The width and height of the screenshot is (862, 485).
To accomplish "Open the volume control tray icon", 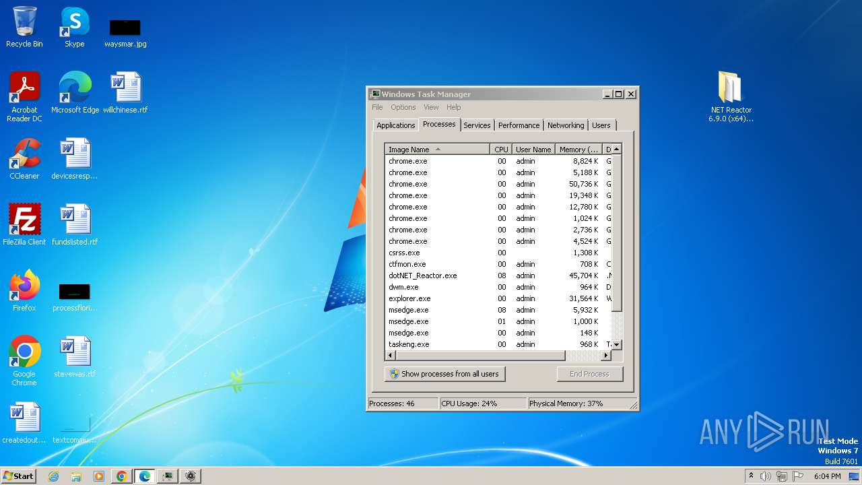I will pyautogui.click(x=766, y=476).
